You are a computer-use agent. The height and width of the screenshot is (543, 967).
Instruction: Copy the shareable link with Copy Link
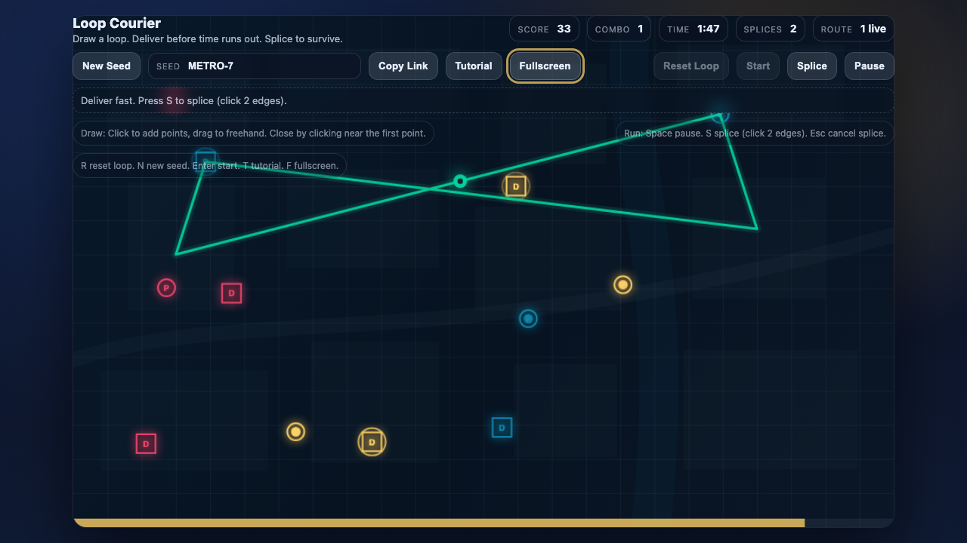coord(403,66)
